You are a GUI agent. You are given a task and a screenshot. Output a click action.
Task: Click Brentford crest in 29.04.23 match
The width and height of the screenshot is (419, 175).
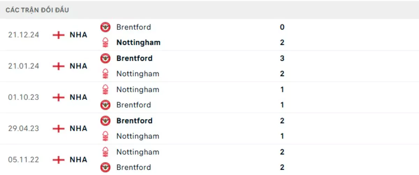[x=105, y=121]
